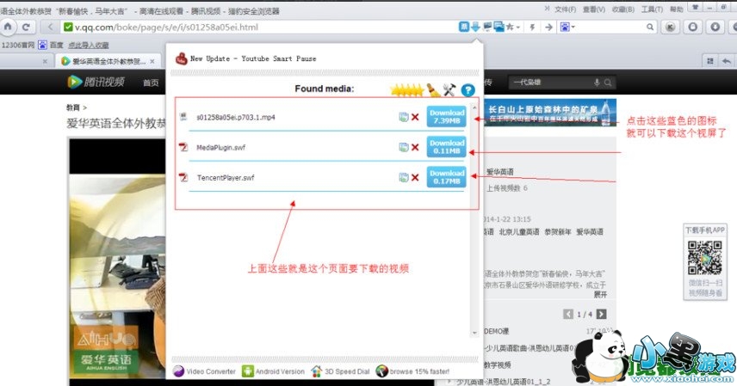Open 收藏(B) menu
The image size is (737, 386).
pyautogui.click(x=622, y=9)
